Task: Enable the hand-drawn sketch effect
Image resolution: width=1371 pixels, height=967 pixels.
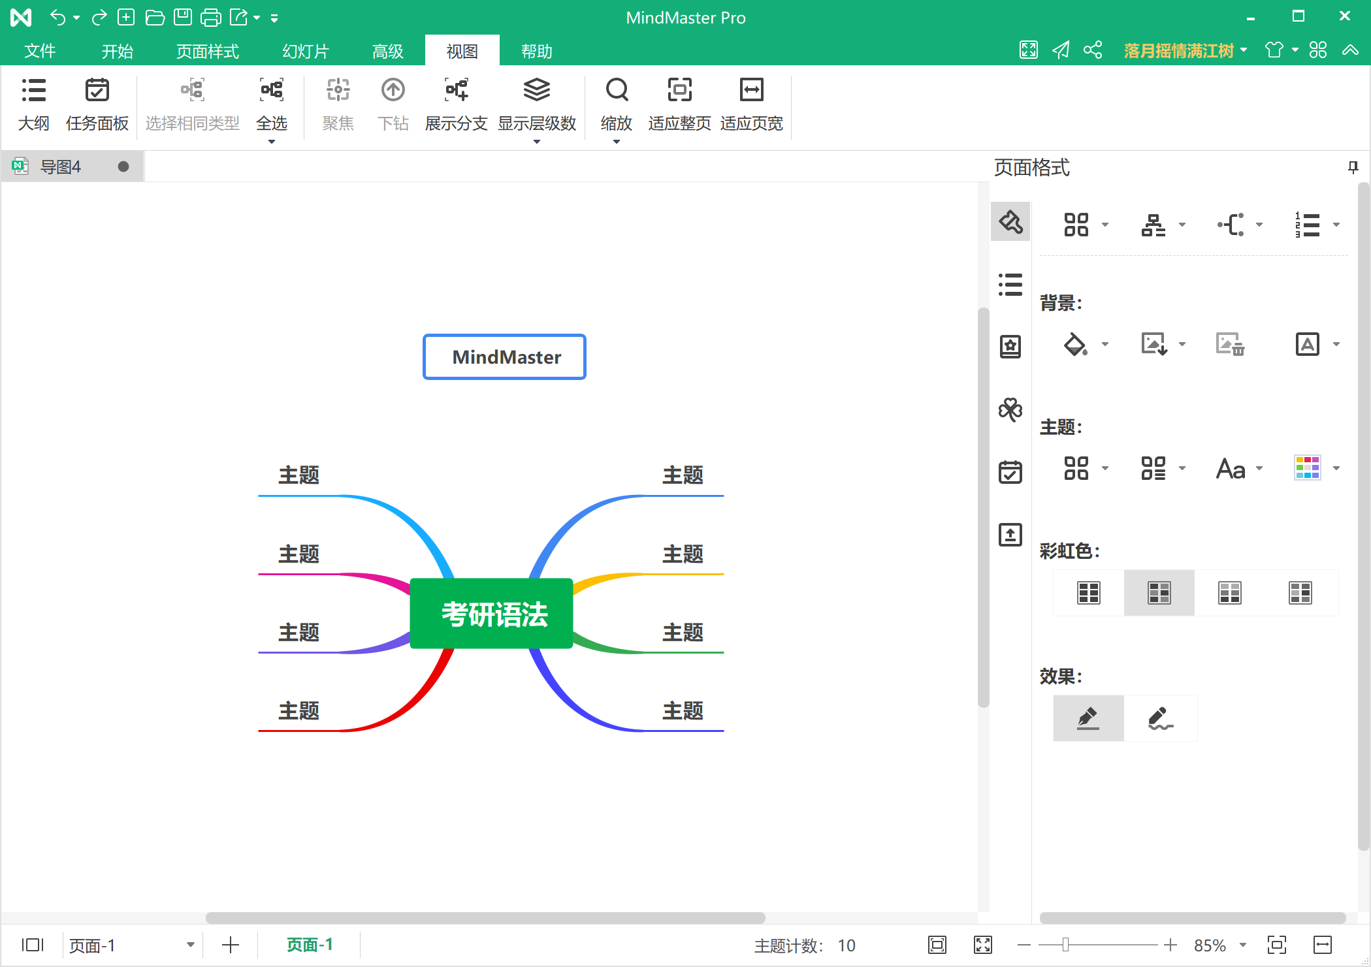Action: tap(1160, 718)
